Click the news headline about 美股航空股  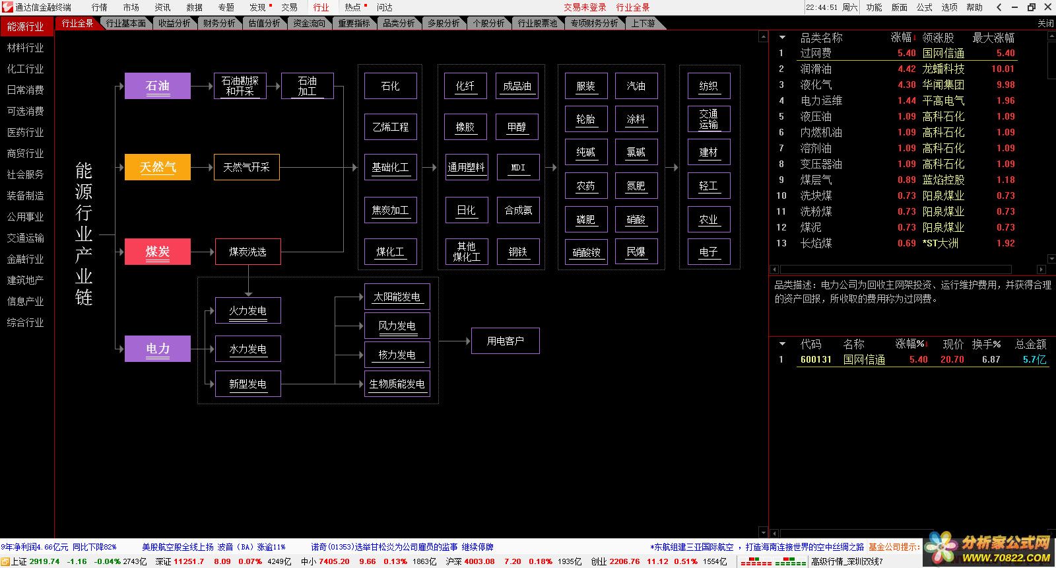point(214,547)
